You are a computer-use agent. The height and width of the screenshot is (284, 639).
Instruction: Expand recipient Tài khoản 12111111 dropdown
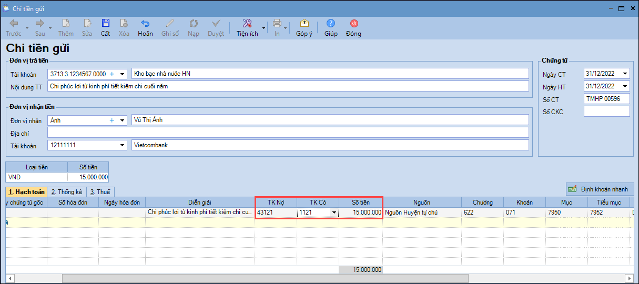[123, 145]
